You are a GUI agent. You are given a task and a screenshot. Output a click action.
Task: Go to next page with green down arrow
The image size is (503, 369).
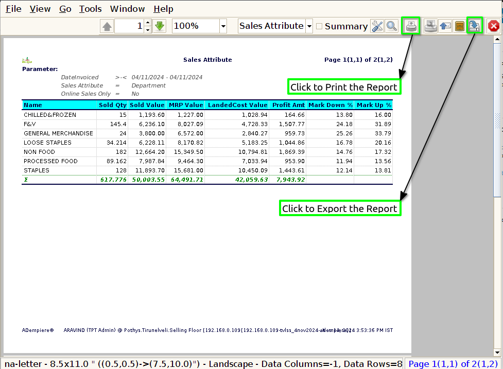pyautogui.click(x=160, y=26)
